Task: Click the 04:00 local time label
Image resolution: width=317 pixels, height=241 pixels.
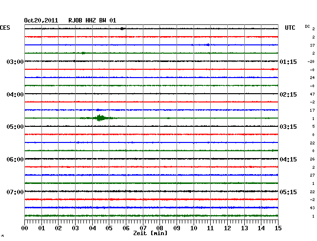Action: tap(15, 95)
